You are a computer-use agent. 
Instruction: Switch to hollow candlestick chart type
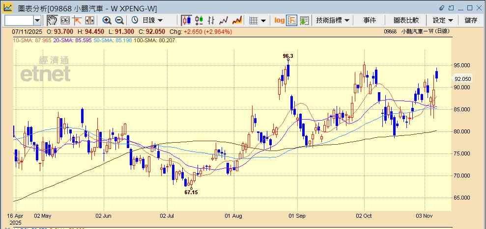click(x=186, y=20)
